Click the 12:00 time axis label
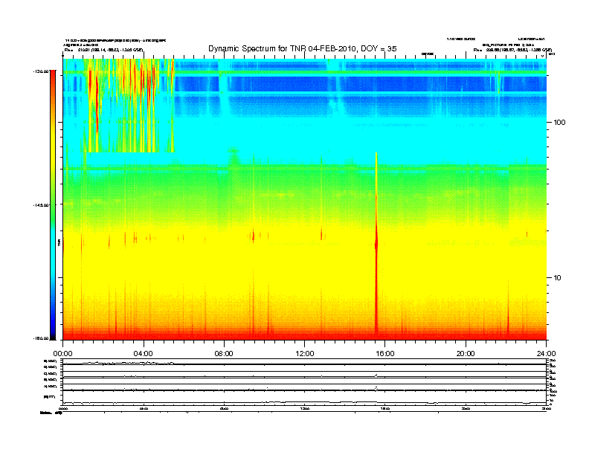The width and height of the screenshot is (589, 455). point(305,354)
